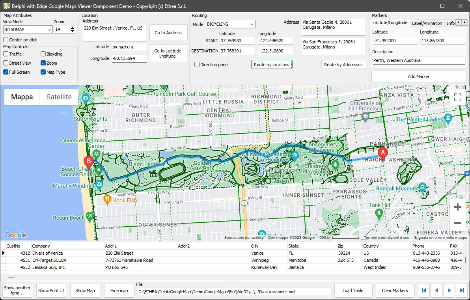
Task: Click the Add Marker button
Action: click(x=418, y=76)
